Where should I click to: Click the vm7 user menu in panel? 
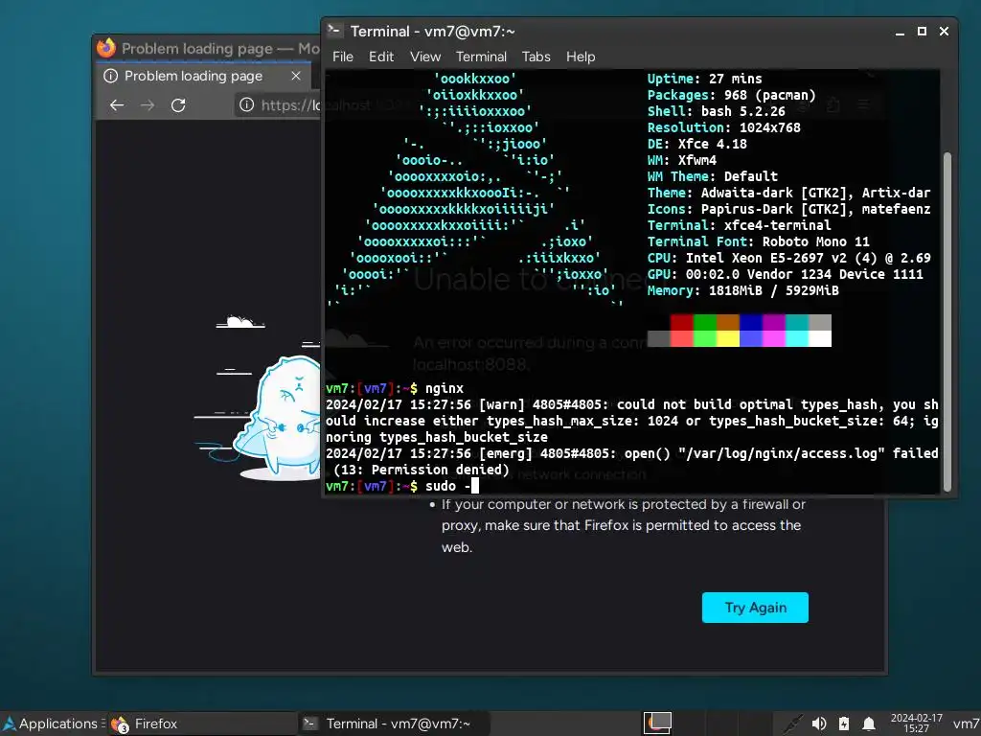[x=966, y=724]
